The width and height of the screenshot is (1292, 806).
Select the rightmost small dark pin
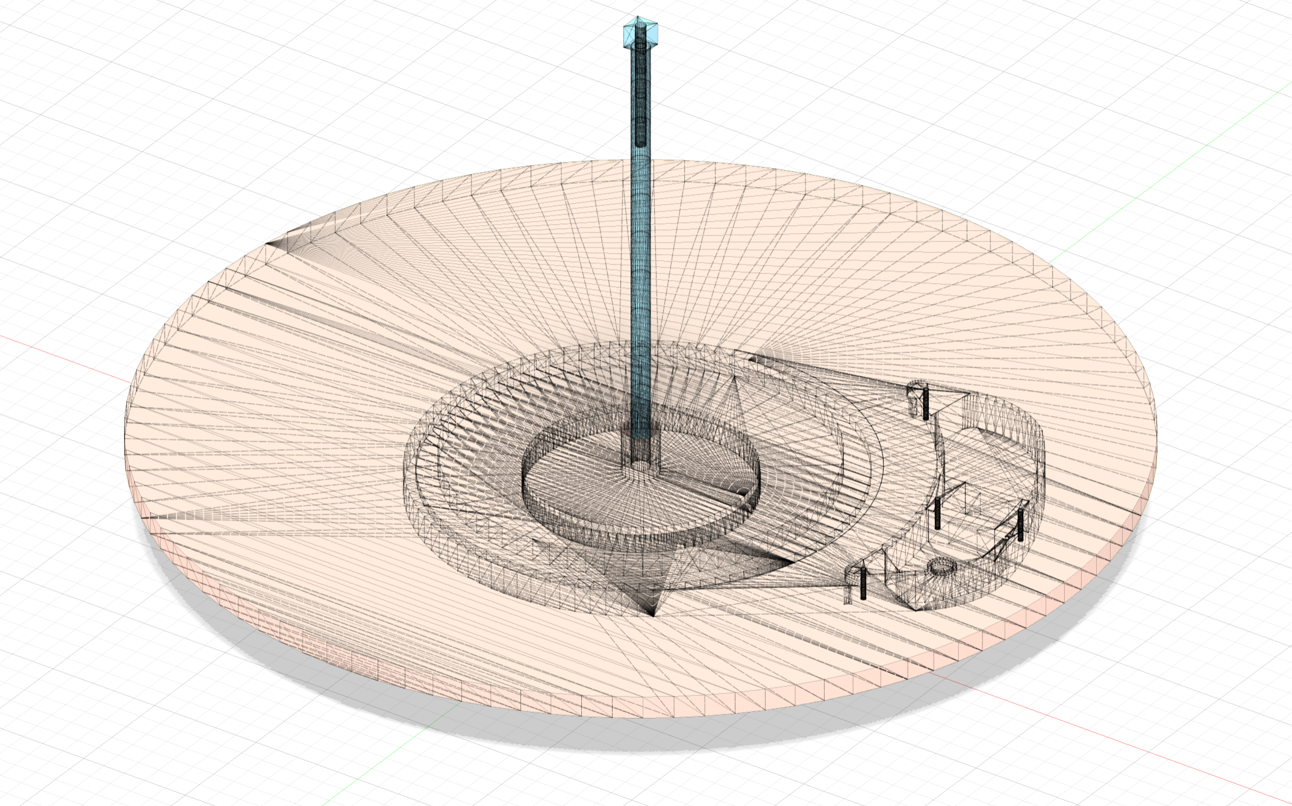pyautogui.click(x=1020, y=525)
